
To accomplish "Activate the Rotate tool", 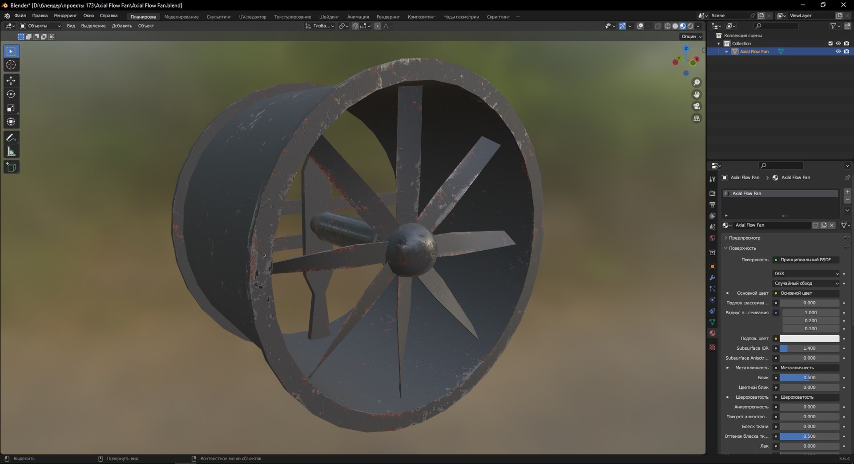I will [x=11, y=94].
